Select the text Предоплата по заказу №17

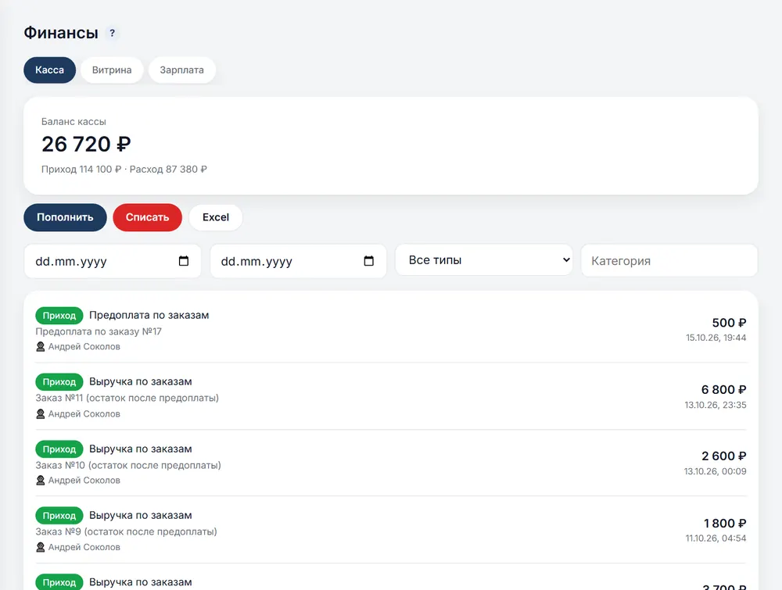click(x=99, y=331)
